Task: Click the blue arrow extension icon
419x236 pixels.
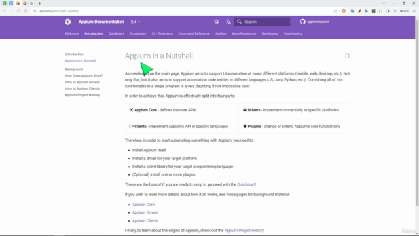Action: 367,11
